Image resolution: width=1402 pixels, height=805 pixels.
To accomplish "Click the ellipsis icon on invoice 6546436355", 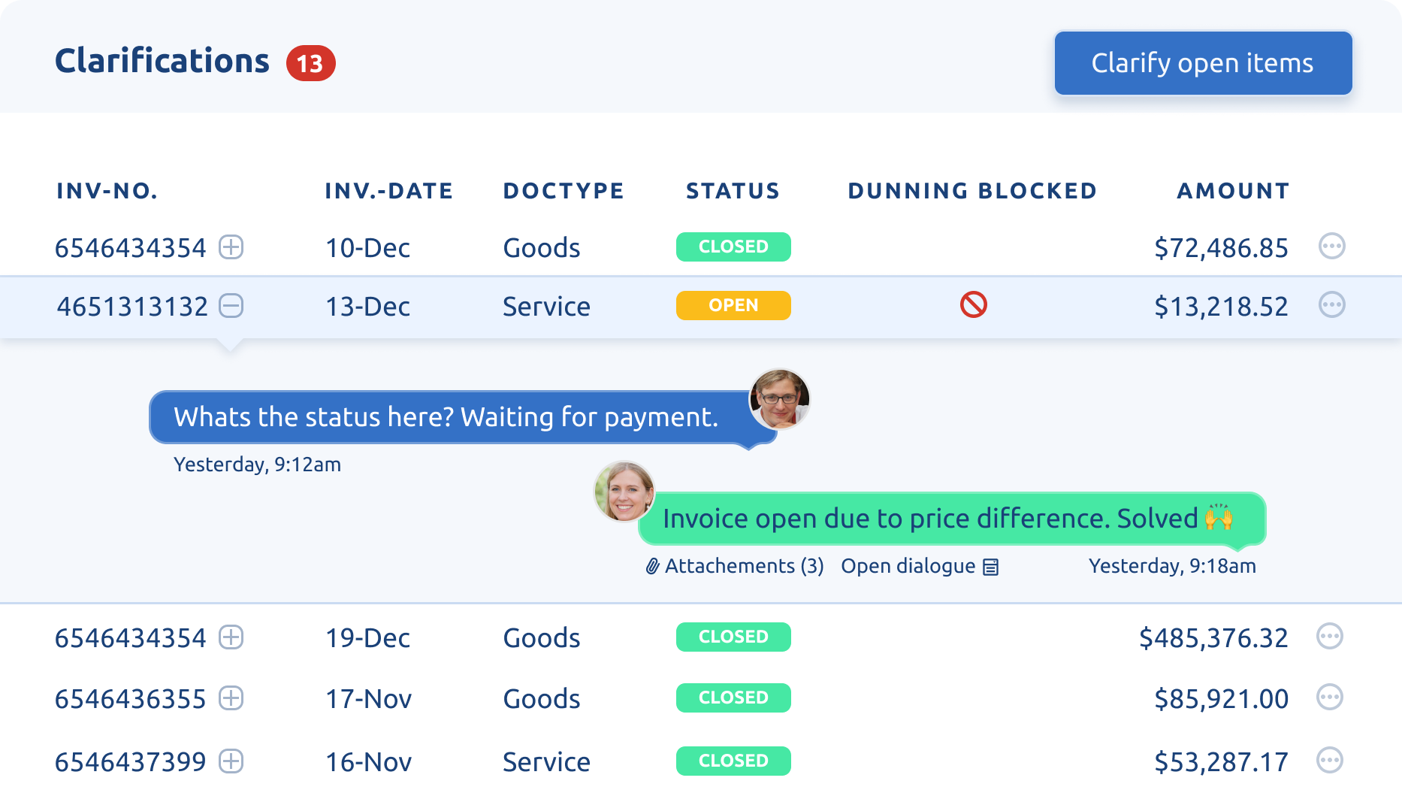I will [1331, 698].
